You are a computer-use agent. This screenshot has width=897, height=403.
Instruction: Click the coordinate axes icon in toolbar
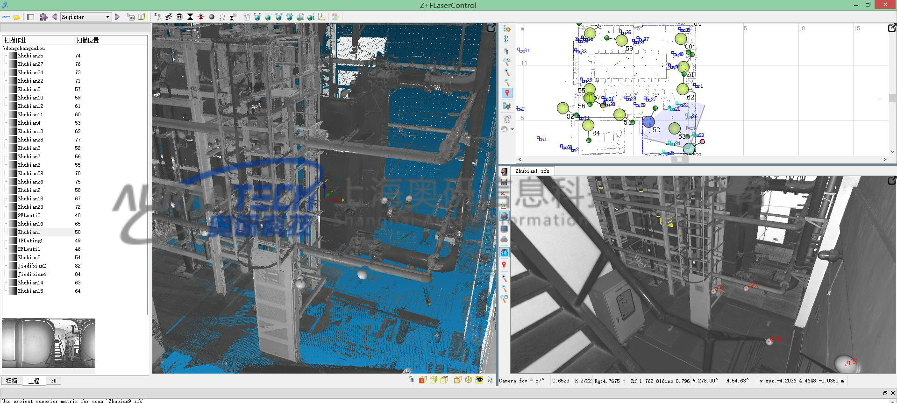pyautogui.click(x=322, y=17)
